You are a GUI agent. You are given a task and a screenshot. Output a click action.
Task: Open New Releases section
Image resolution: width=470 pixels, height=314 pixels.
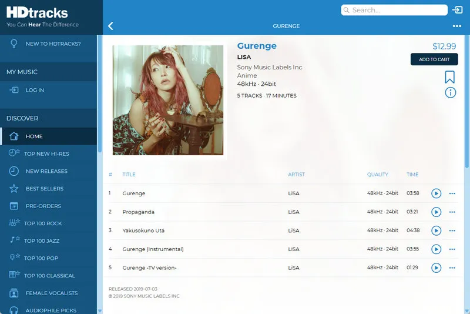click(49, 171)
